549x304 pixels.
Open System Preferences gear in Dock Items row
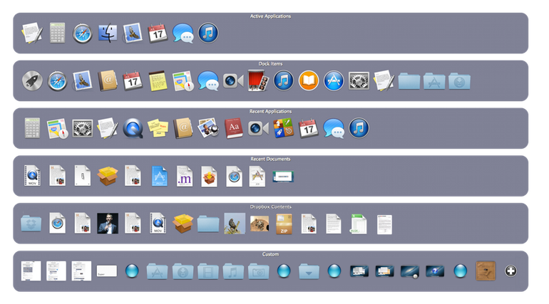click(359, 81)
